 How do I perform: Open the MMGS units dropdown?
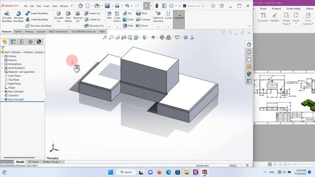(236, 166)
